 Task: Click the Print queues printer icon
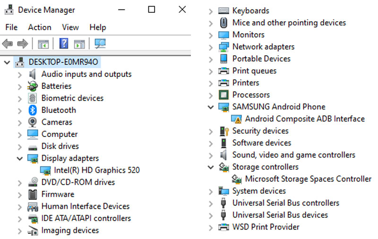click(x=223, y=71)
